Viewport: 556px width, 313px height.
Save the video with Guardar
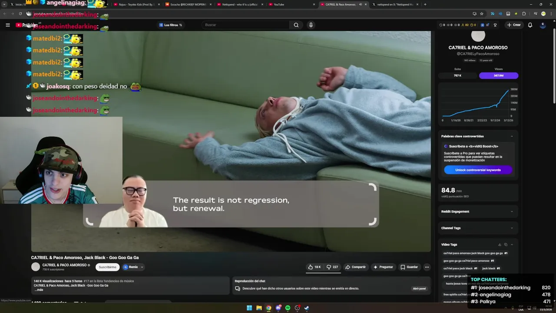coord(409,267)
